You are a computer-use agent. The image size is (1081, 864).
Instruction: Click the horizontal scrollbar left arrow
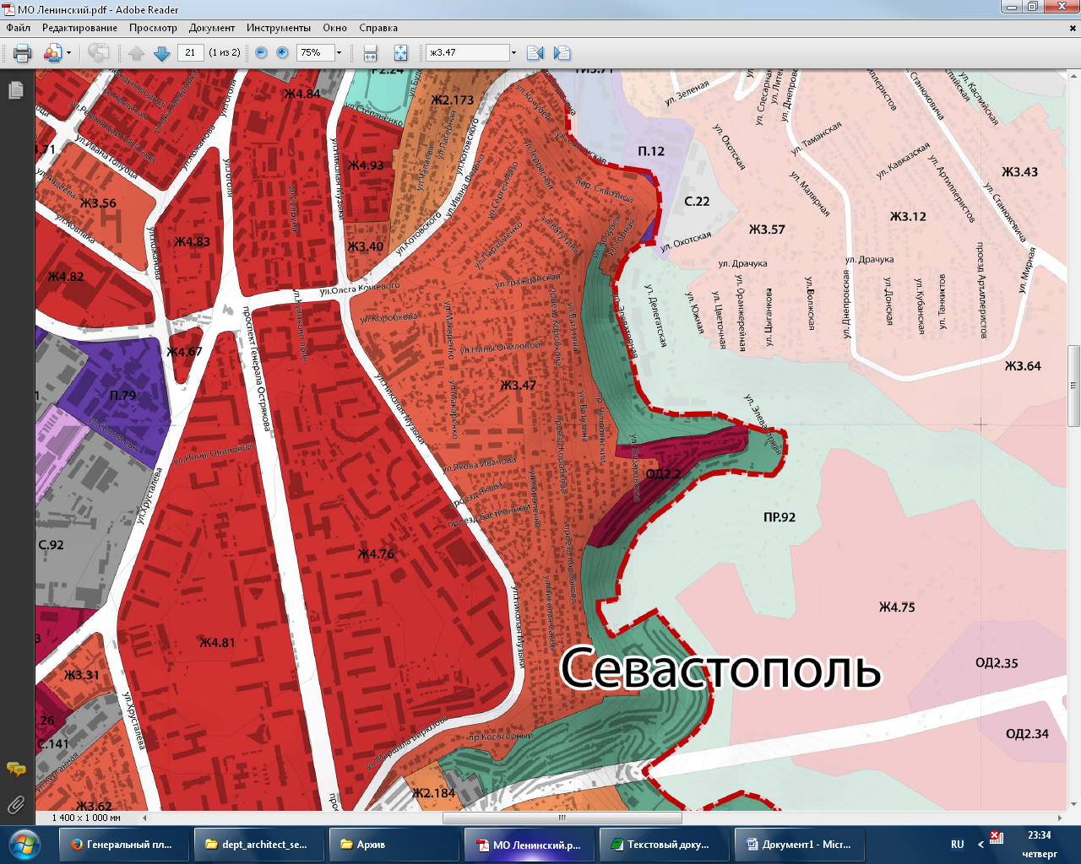(144, 818)
